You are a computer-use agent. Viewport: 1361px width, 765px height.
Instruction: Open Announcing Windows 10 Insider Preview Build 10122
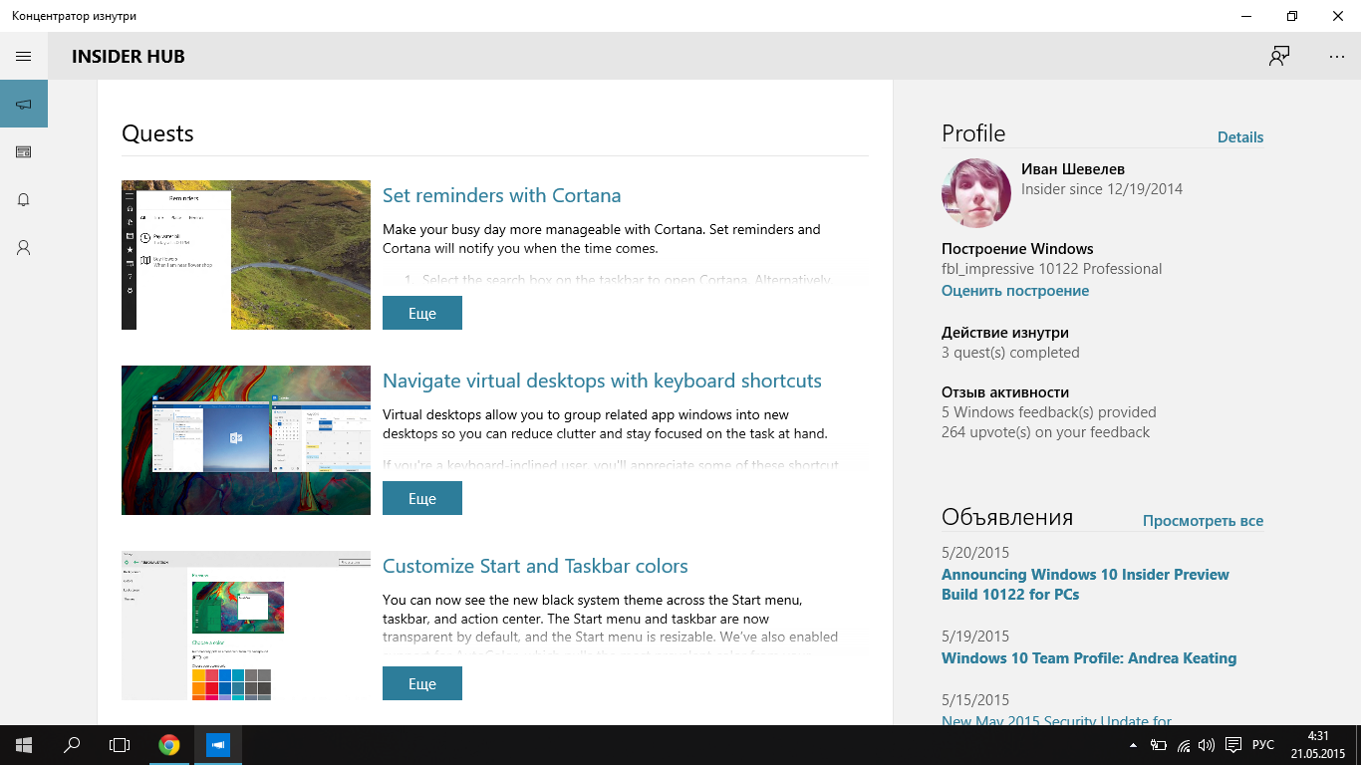coord(1085,585)
